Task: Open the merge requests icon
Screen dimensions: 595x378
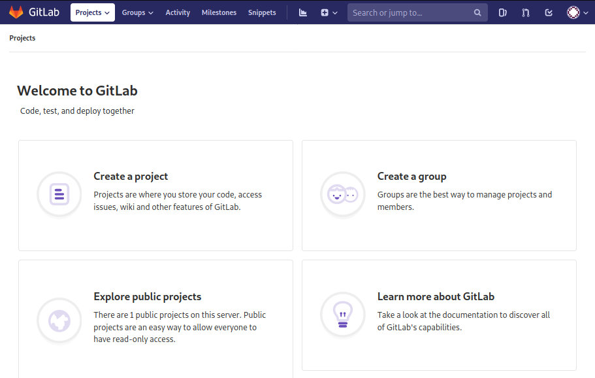Action: (x=526, y=12)
